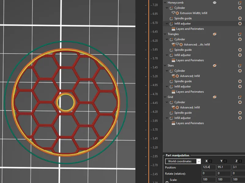Select Extrusion Width; Infill under Honeycomb

click(193, 13)
